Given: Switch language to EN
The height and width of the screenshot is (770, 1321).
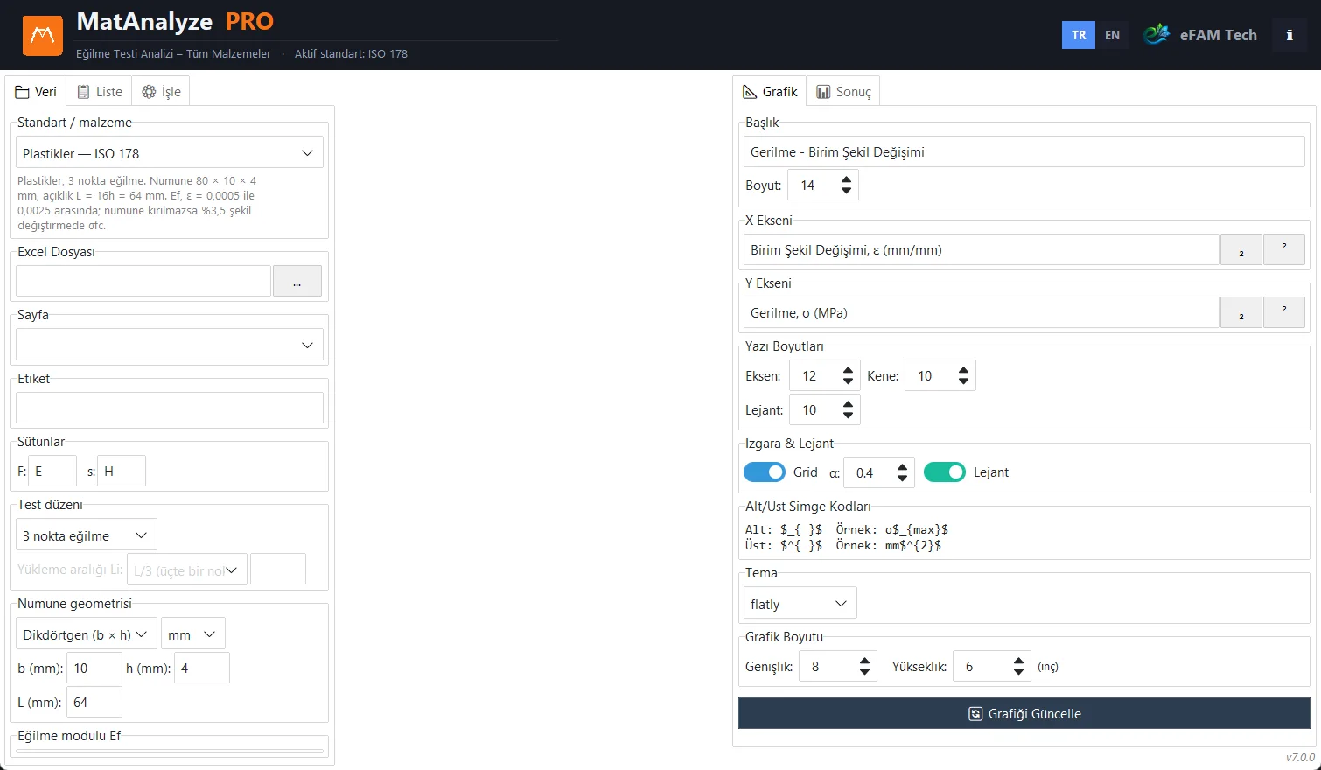Looking at the screenshot, I should coord(1112,35).
